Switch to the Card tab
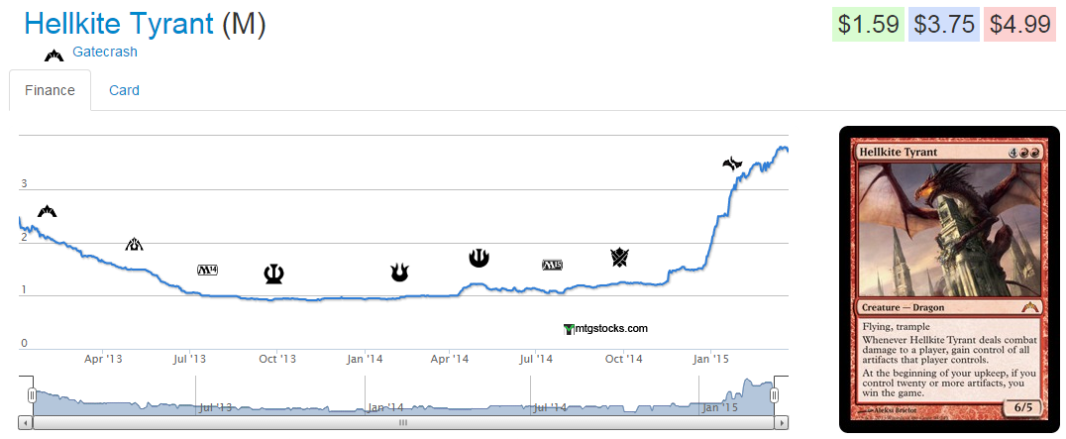 [124, 90]
